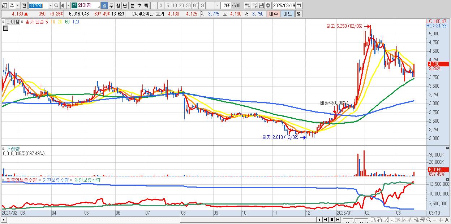
Task: Click the stock code input field 332570
Action: click(38, 5)
